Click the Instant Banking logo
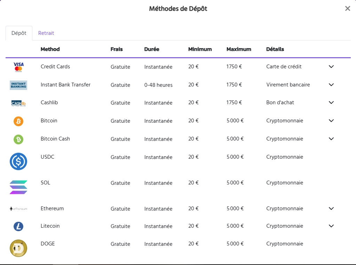356x265 pixels. (18, 85)
